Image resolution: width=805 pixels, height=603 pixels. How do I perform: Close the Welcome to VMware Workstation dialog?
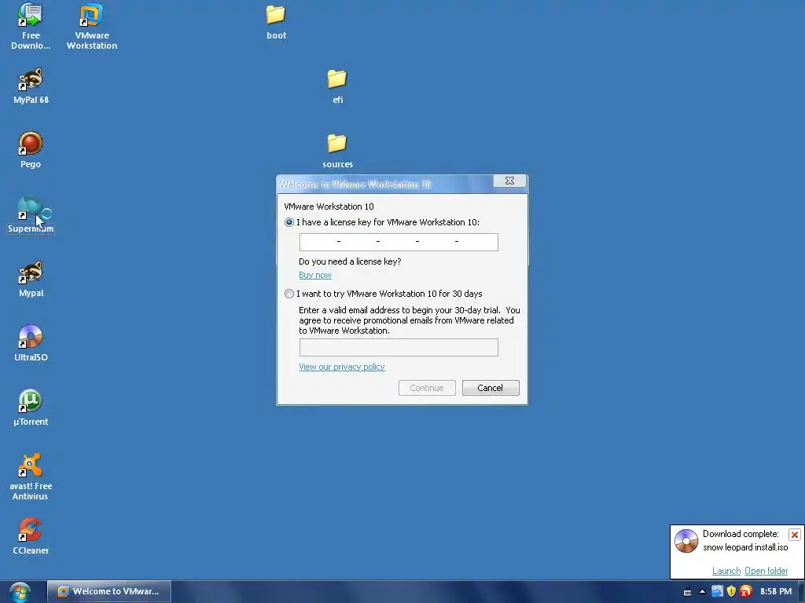point(509,181)
